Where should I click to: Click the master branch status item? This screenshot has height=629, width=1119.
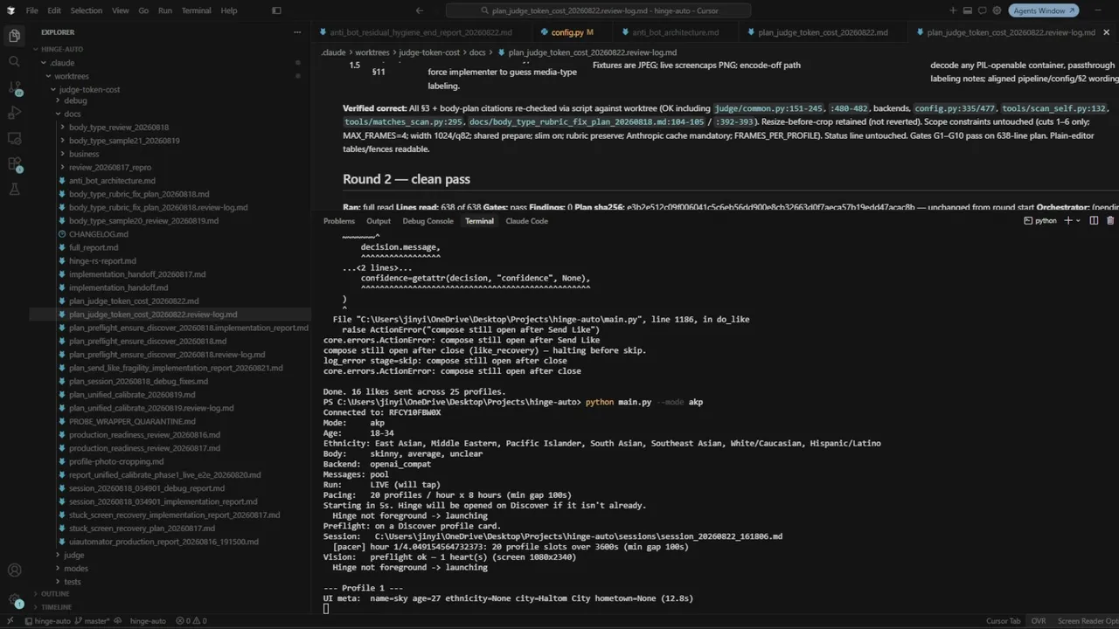coord(90,621)
